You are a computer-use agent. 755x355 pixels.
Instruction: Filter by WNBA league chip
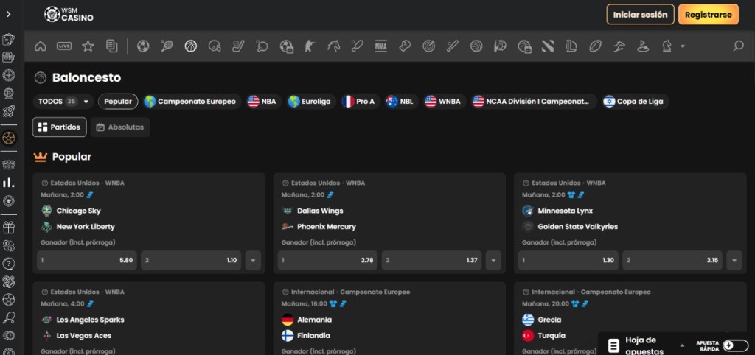pyautogui.click(x=443, y=102)
